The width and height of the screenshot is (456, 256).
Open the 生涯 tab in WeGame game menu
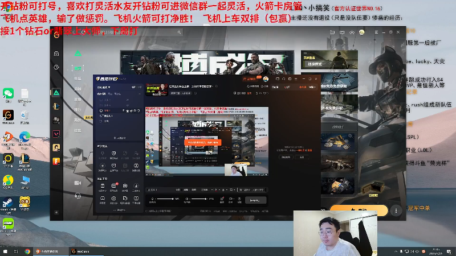(x=78, y=79)
